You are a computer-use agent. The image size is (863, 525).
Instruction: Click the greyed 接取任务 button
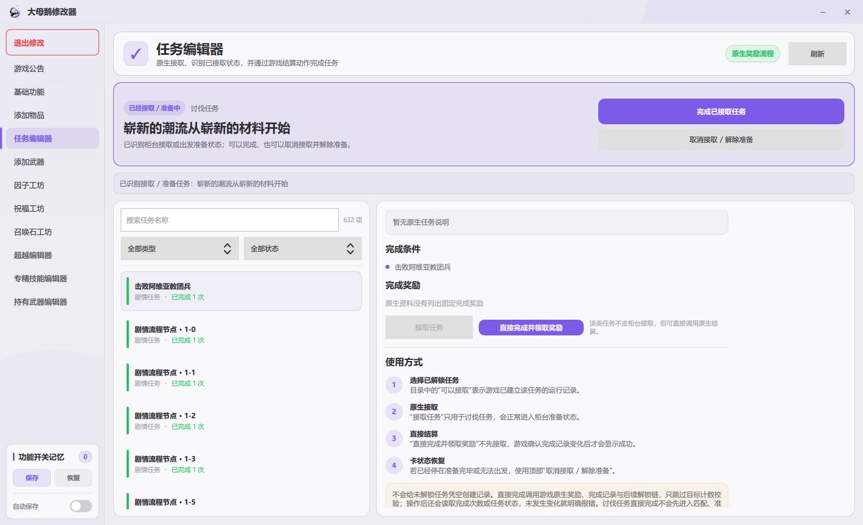coord(429,327)
